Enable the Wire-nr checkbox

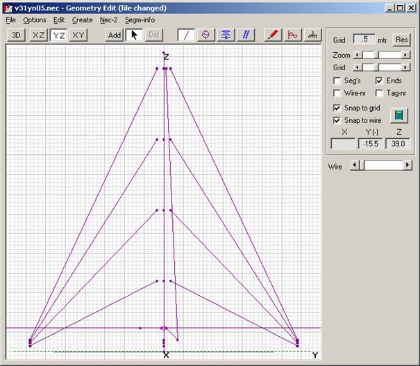point(337,93)
